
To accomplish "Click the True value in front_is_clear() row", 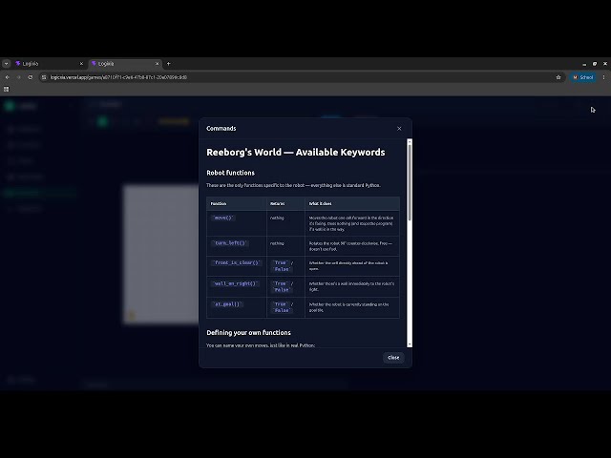I will tap(280, 263).
